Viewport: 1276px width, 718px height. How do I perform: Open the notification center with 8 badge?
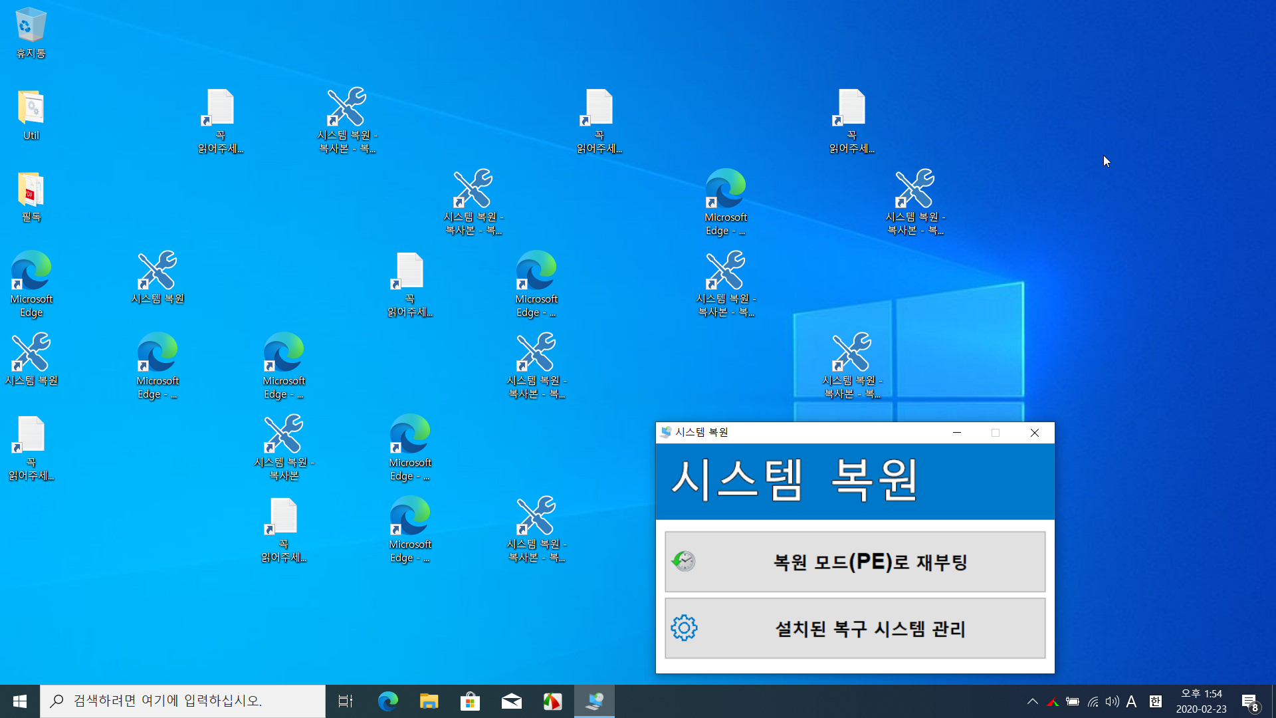[x=1250, y=701]
